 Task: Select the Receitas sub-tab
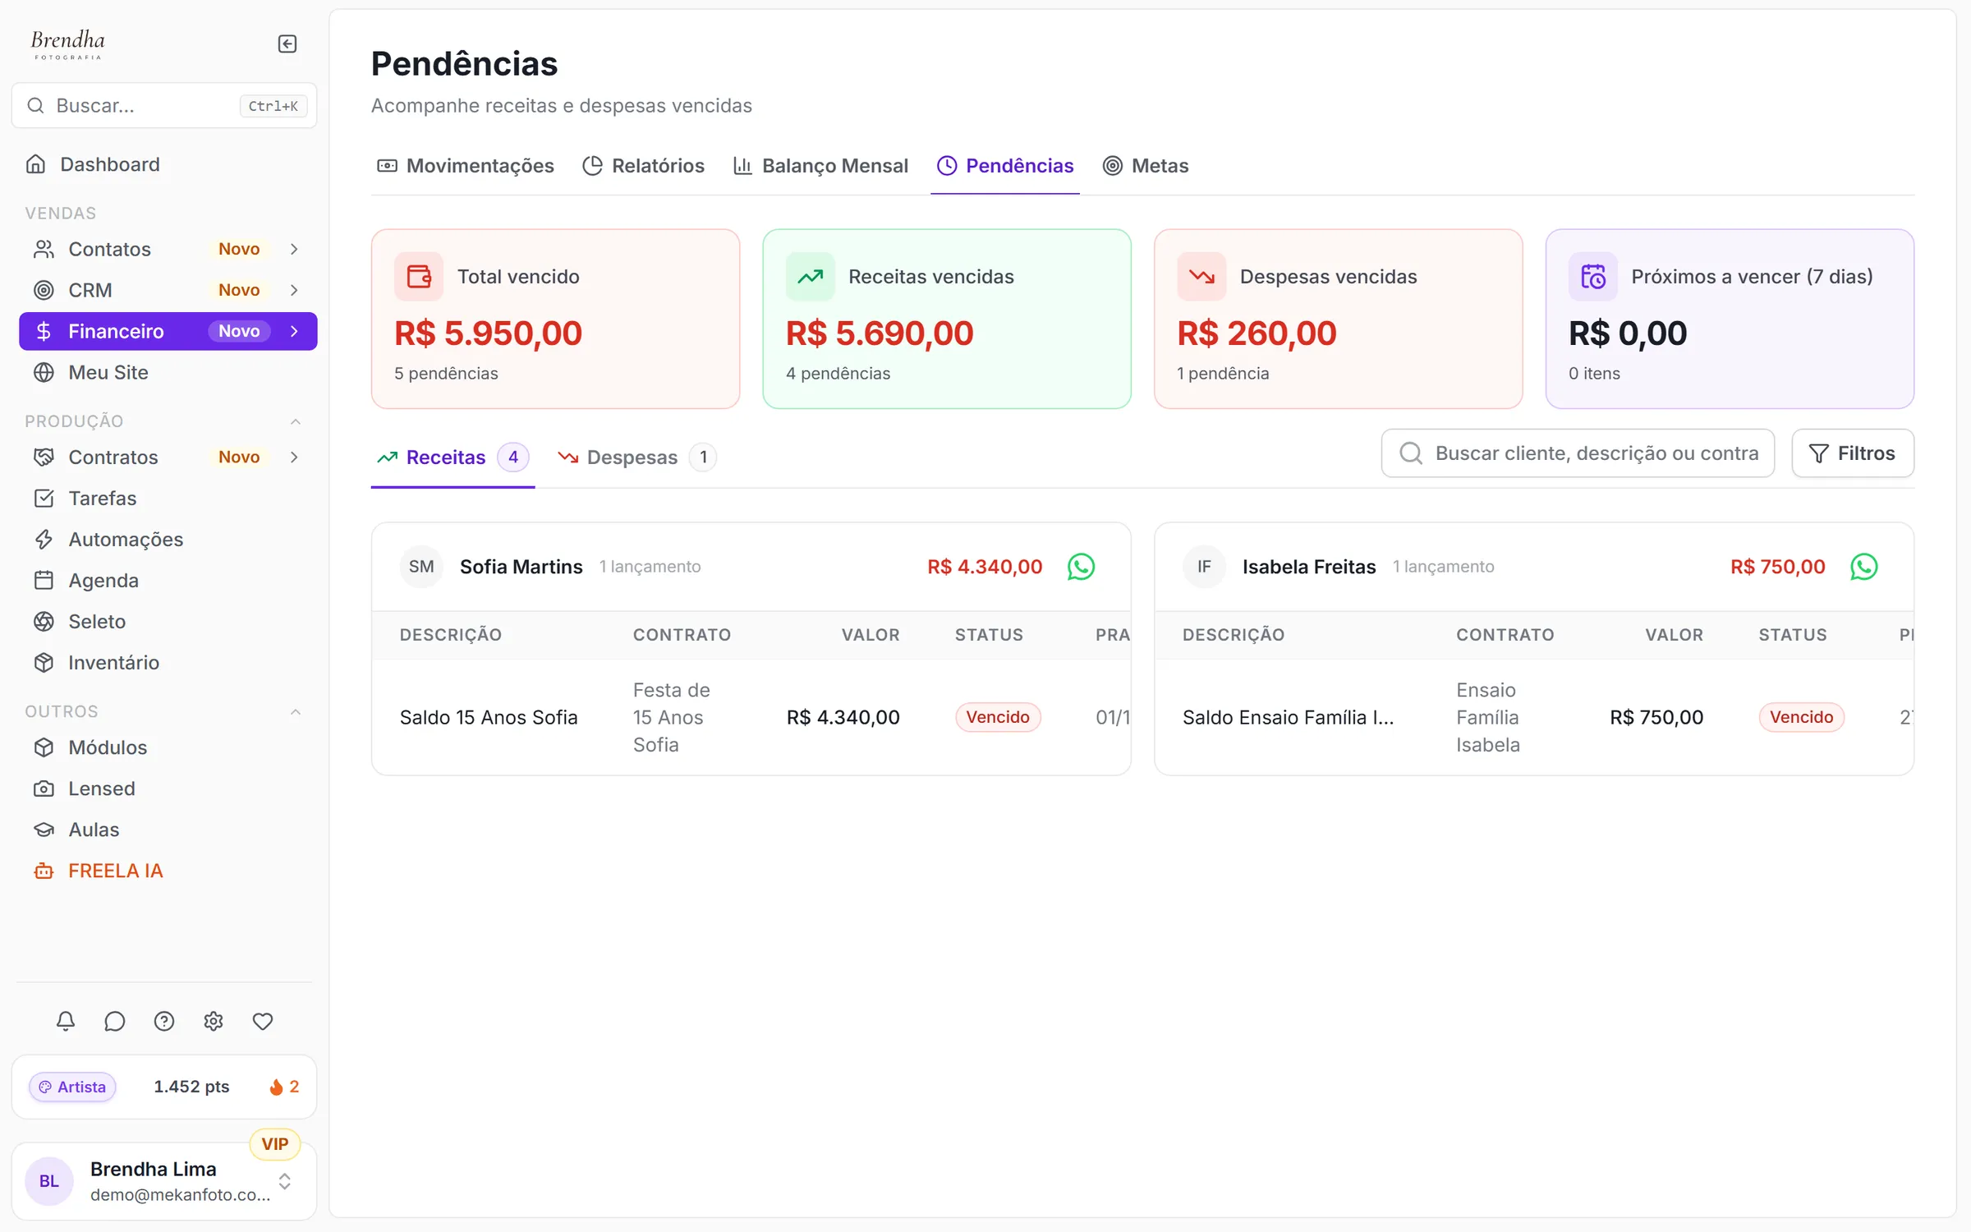click(453, 457)
